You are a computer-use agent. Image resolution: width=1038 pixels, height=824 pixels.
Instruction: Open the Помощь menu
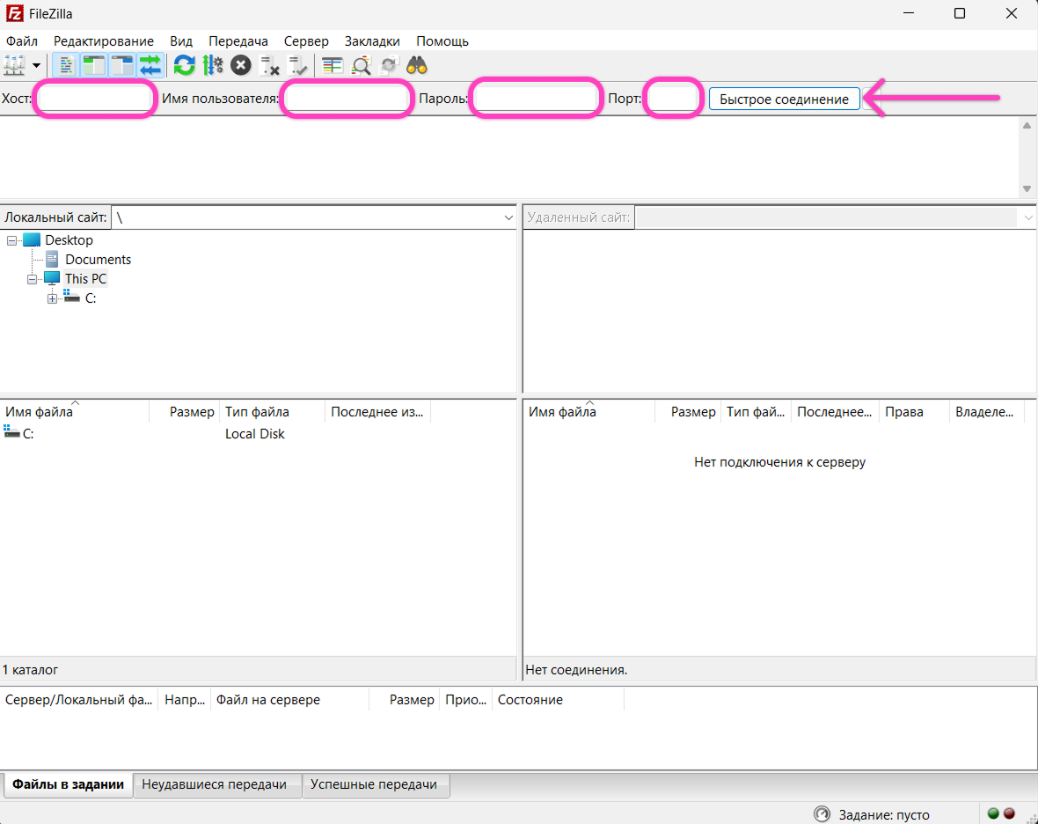[442, 41]
